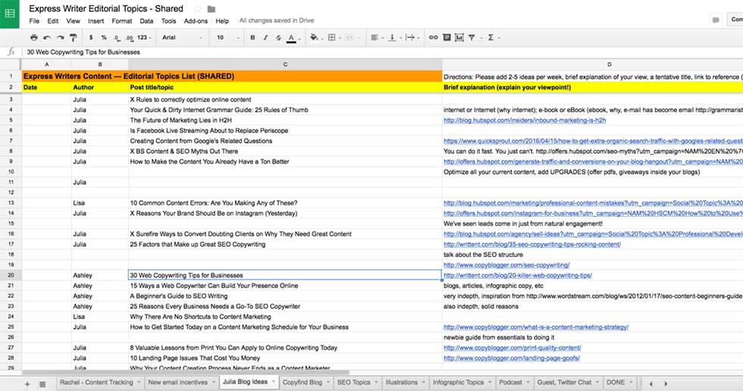The image size is (743, 391).
Task: Open the all sheets list
Action: [42, 384]
